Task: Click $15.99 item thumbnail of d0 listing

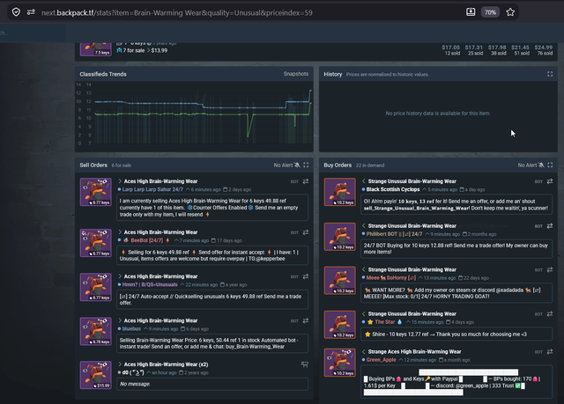Action: pyautogui.click(x=96, y=375)
